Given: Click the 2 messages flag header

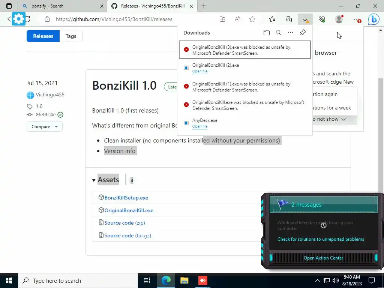Looking at the screenshot, I should 323,204.
